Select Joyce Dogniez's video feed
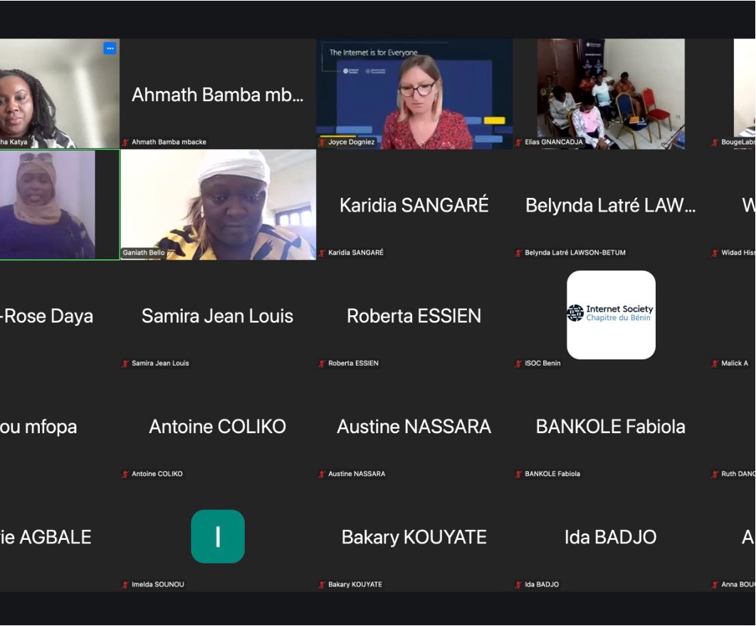 pos(414,94)
